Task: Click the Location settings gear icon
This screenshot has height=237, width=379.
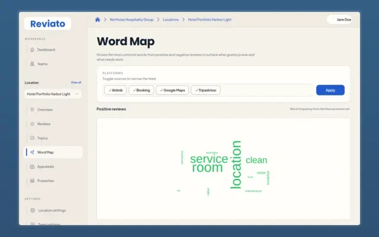Action: 33,210
